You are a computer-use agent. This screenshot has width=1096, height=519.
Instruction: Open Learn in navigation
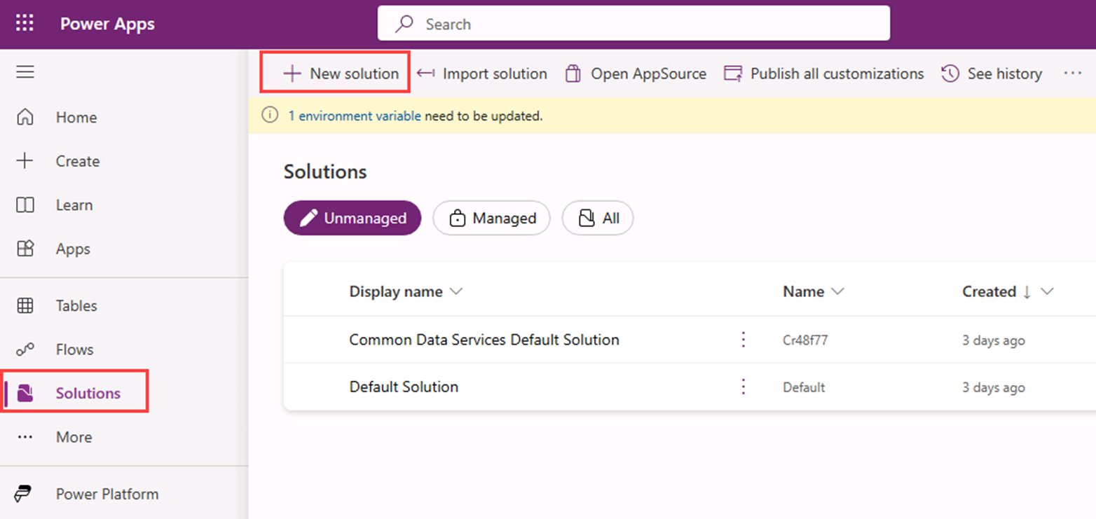tap(74, 205)
